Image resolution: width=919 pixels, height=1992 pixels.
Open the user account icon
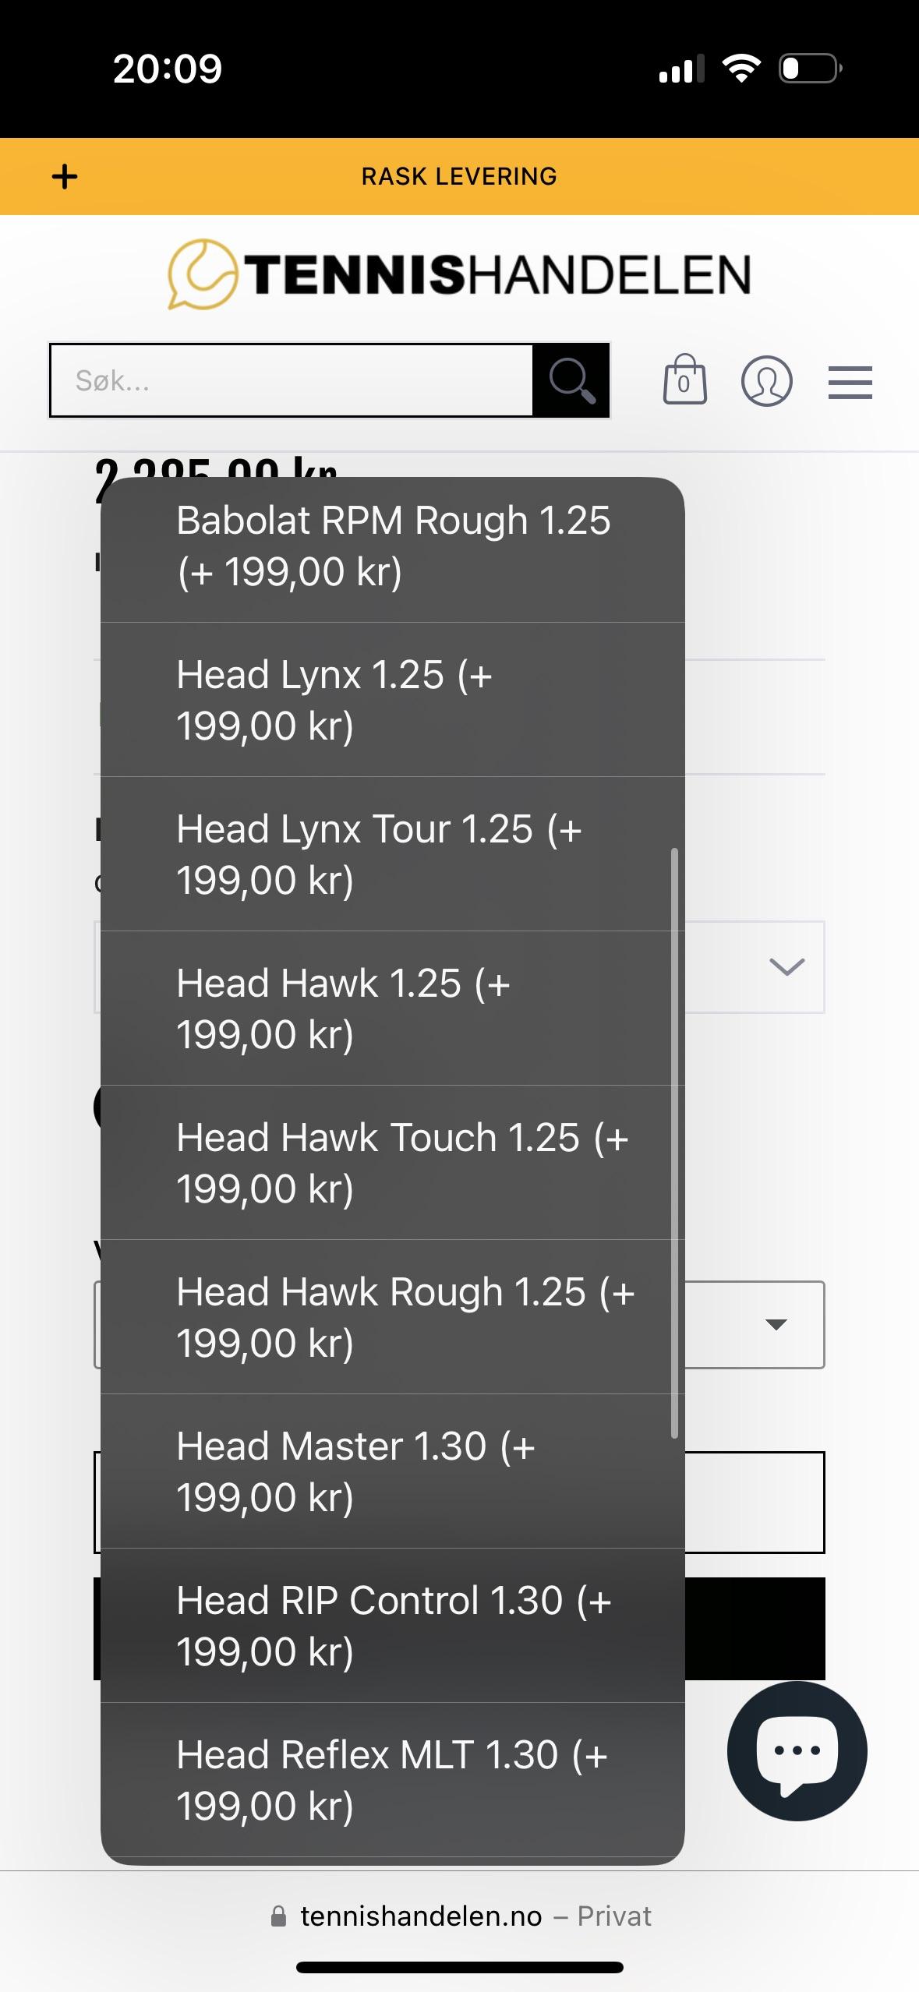point(766,381)
